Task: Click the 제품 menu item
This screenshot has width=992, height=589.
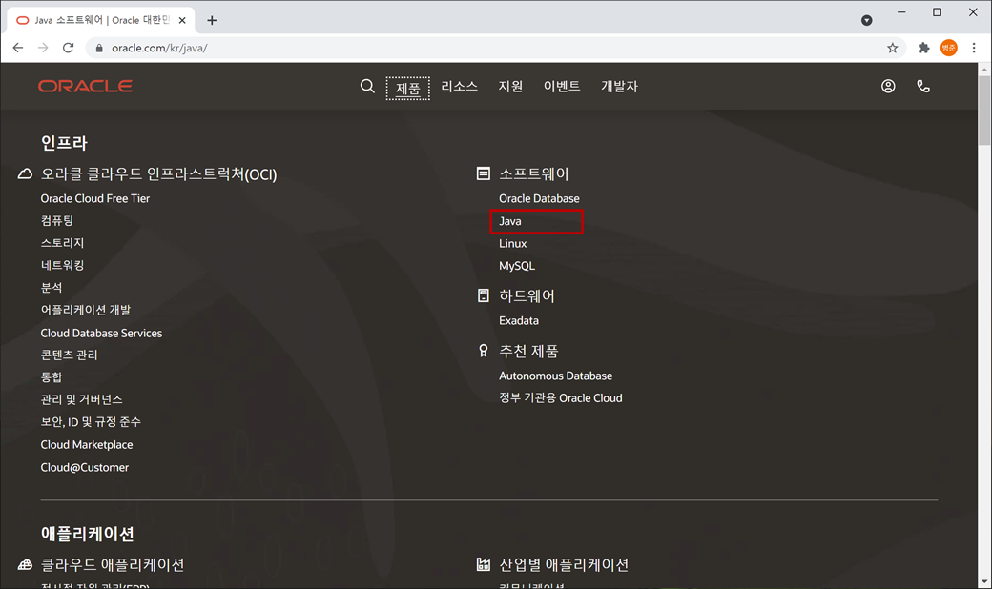Action: tap(408, 88)
